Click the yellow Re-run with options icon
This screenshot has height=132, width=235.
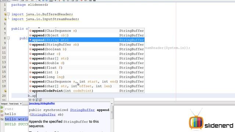[2, 111]
